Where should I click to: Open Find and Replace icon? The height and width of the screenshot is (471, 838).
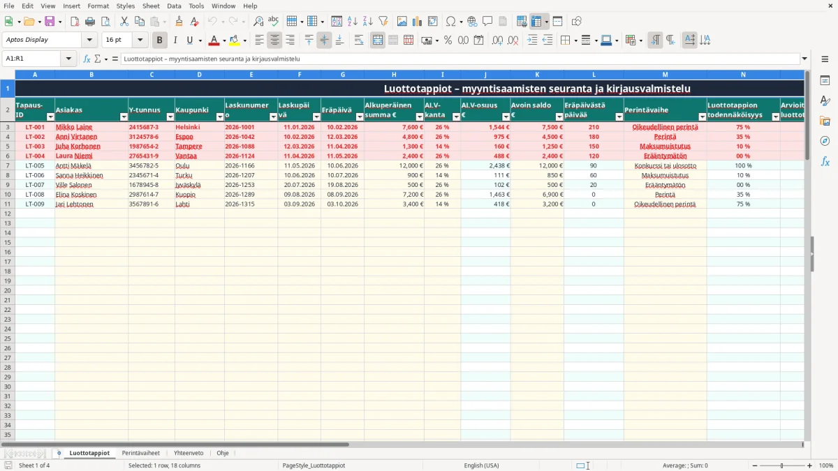258,22
